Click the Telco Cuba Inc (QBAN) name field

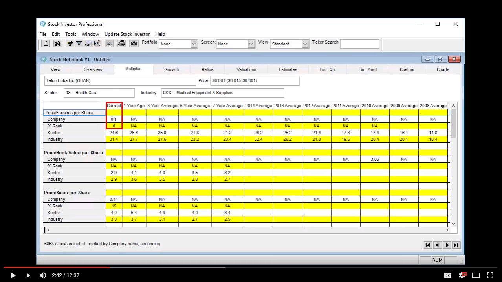(120, 81)
